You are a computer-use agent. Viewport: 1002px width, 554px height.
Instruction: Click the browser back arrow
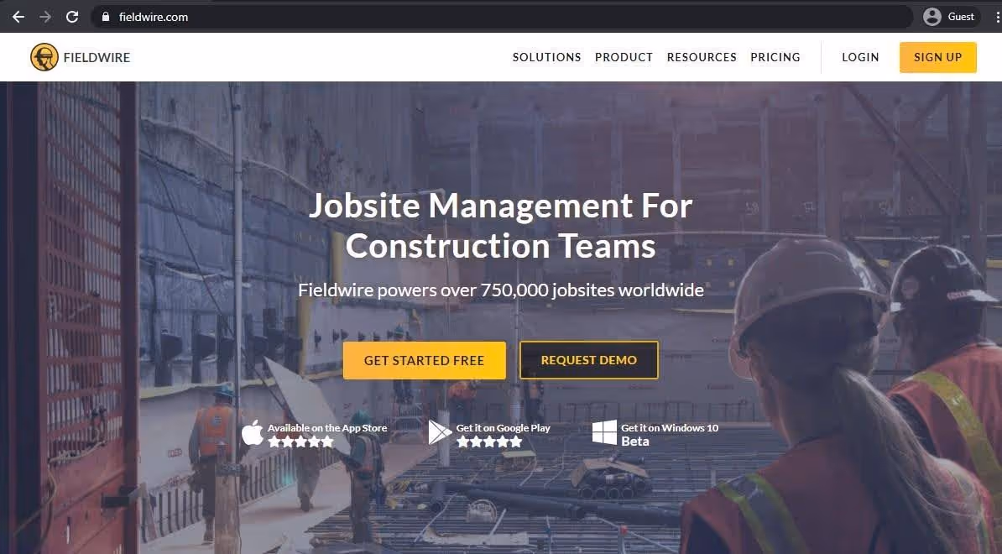18,18
